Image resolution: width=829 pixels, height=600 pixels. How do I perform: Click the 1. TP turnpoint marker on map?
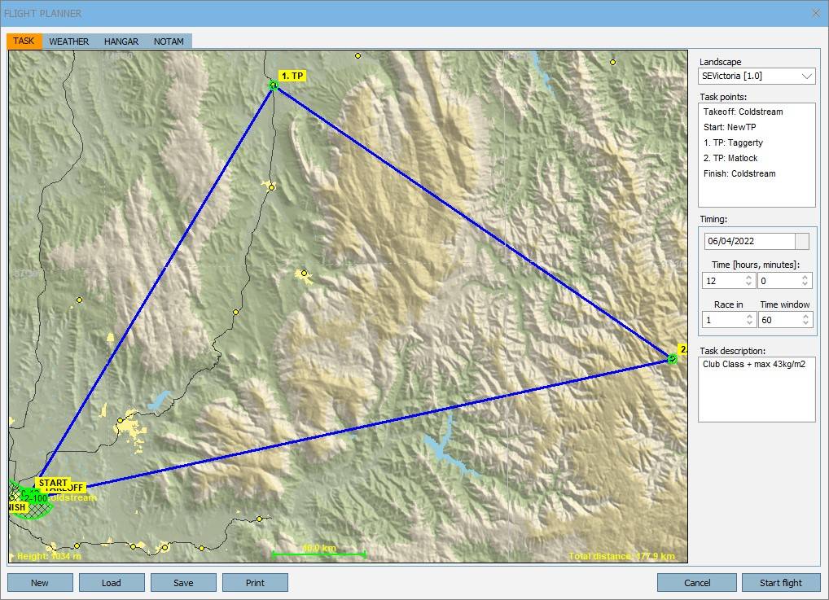pos(274,85)
